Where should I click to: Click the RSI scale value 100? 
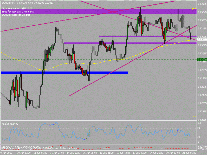pyautogui.click(x=199, y=123)
